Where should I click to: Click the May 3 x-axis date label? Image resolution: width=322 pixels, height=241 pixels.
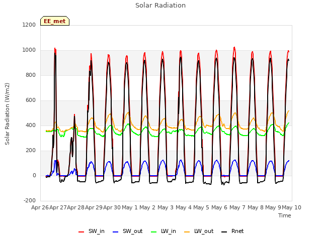click(166, 207)
